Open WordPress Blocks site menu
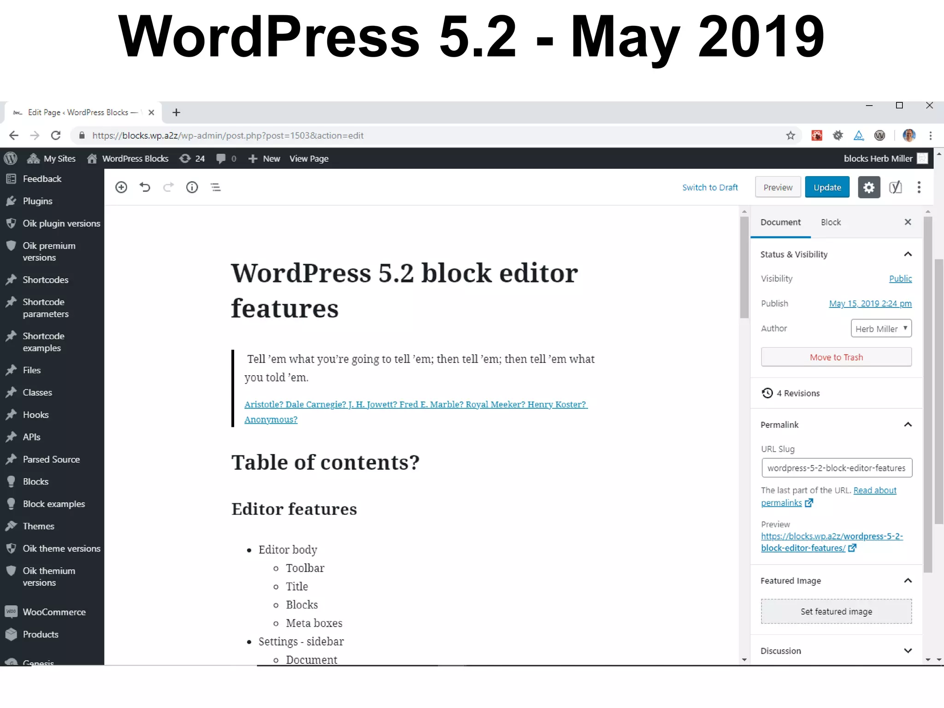The height and width of the screenshot is (708, 944). pos(128,159)
